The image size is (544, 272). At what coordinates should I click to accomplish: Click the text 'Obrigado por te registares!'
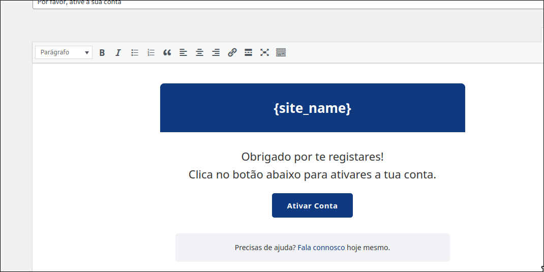[x=313, y=157]
